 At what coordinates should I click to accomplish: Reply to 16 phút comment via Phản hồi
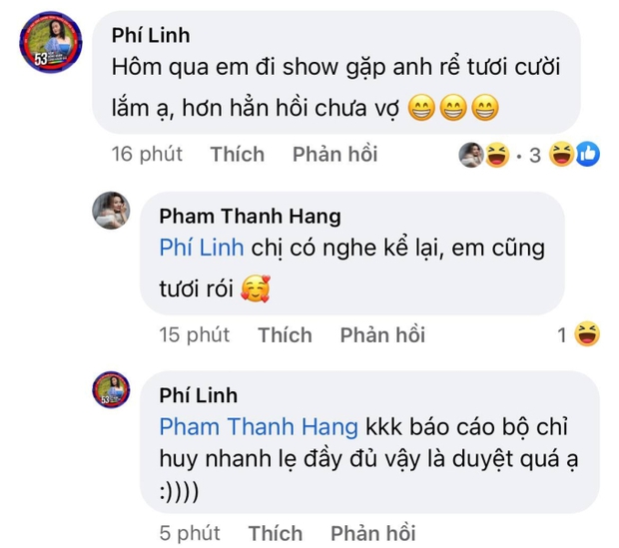pos(334,154)
